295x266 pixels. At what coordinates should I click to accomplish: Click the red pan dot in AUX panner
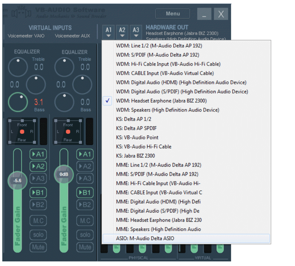[68, 132]
